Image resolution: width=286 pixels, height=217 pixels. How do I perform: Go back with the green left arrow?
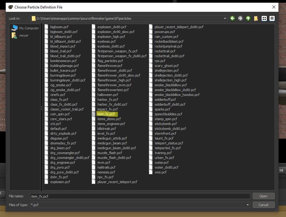232,18
